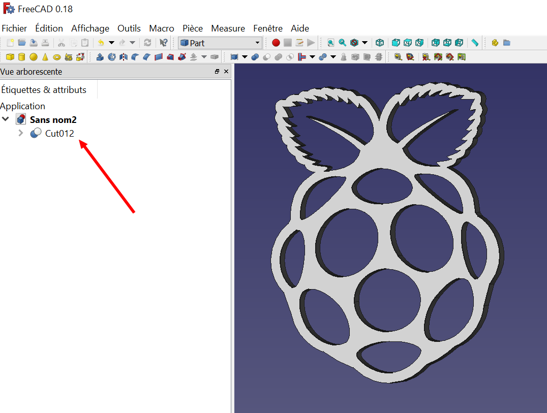547x413 pixels.
Task: Select the Mirror tool
Action: [x=124, y=57]
